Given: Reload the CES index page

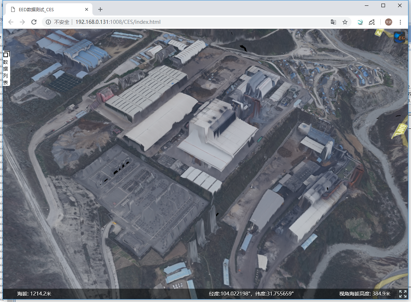Looking at the screenshot, I should [34, 22].
